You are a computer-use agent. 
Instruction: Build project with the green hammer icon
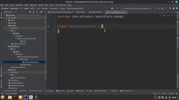coord(117,8)
